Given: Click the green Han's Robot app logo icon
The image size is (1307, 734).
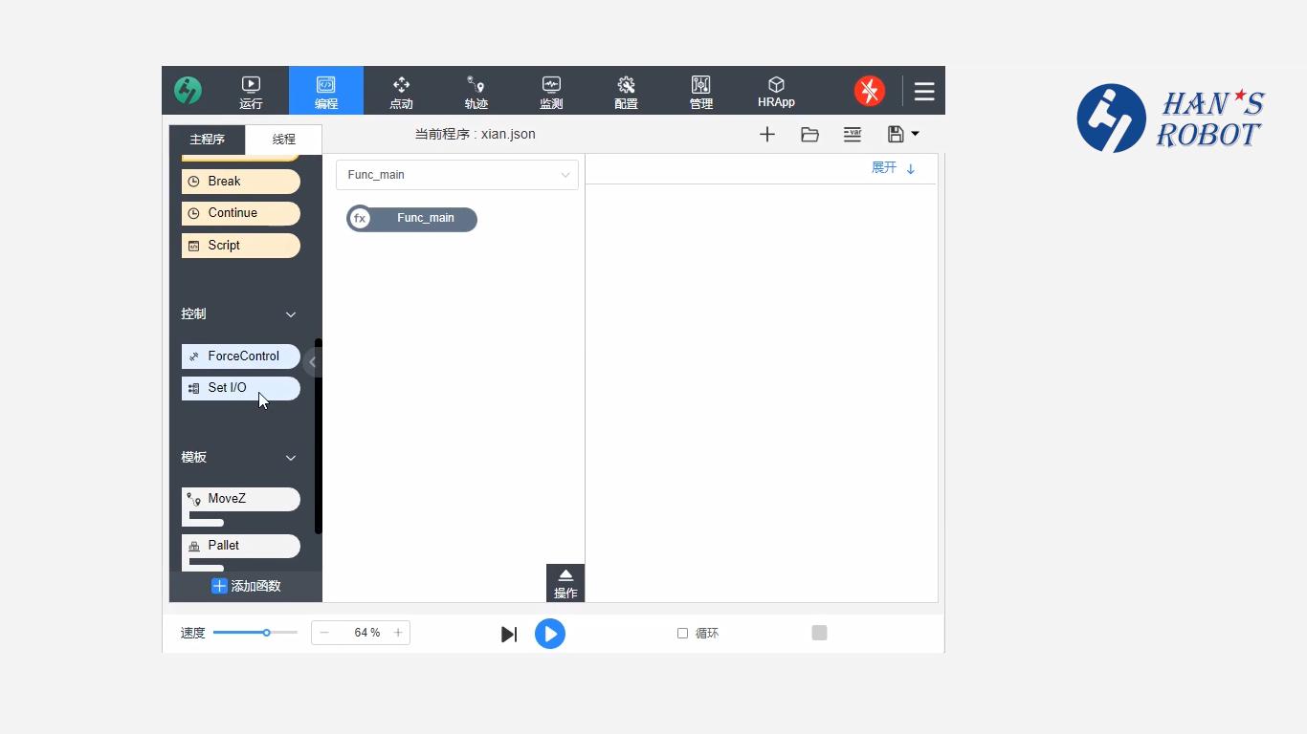Looking at the screenshot, I should (188, 91).
